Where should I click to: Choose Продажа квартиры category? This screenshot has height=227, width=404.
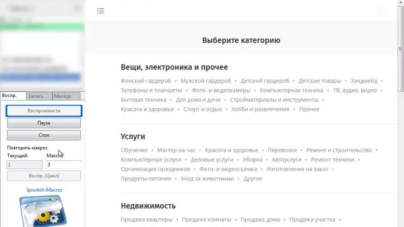coord(146,219)
